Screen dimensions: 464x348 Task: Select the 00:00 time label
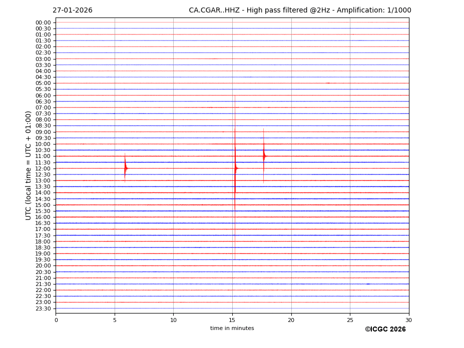pyautogui.click(x=43, y=22)
